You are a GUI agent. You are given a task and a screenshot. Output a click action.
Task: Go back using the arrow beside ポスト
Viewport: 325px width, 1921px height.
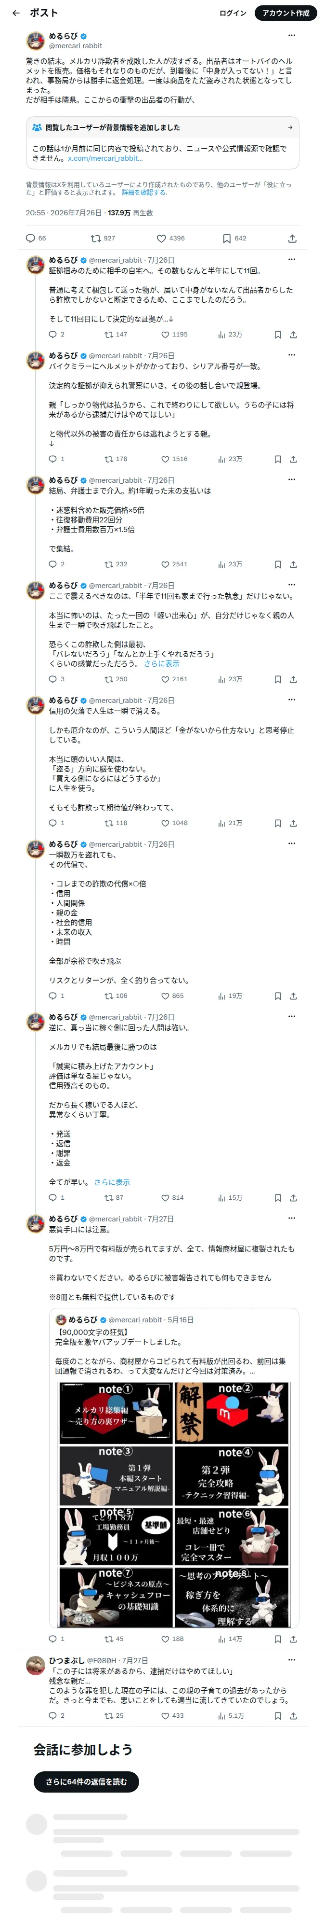click(15, 13)
